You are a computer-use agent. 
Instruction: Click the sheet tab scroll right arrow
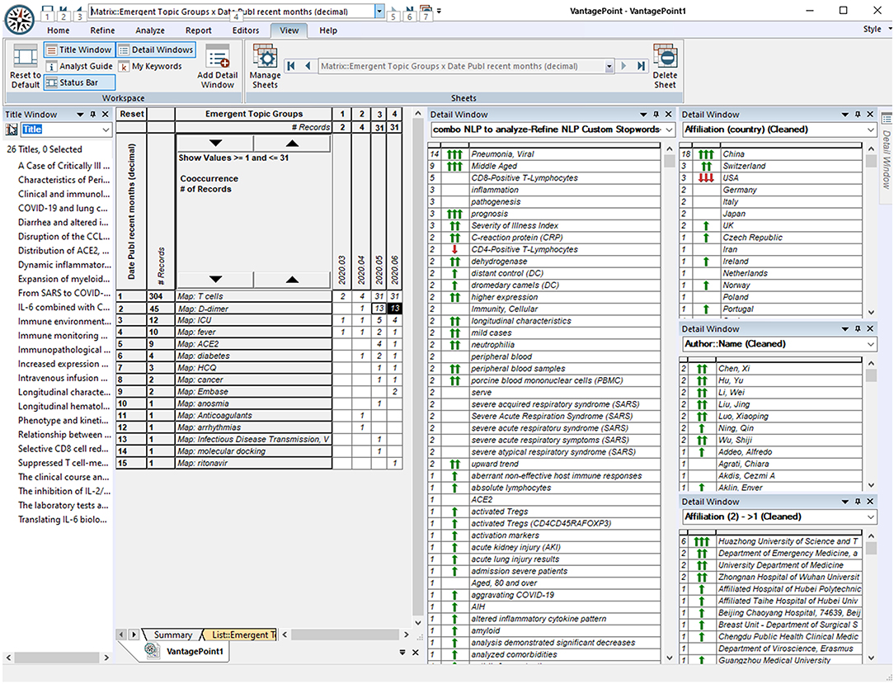click(x=134, y=634)
